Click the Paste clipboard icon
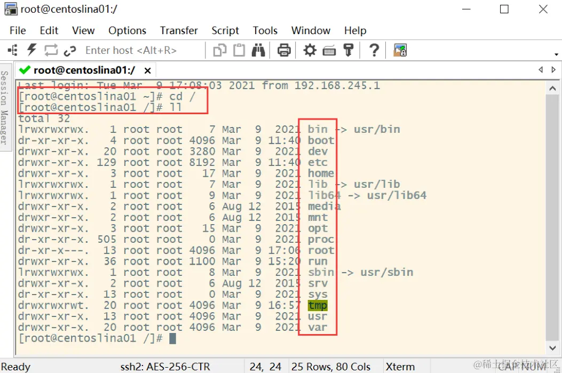562x373 pixels. tap(239, 50)
